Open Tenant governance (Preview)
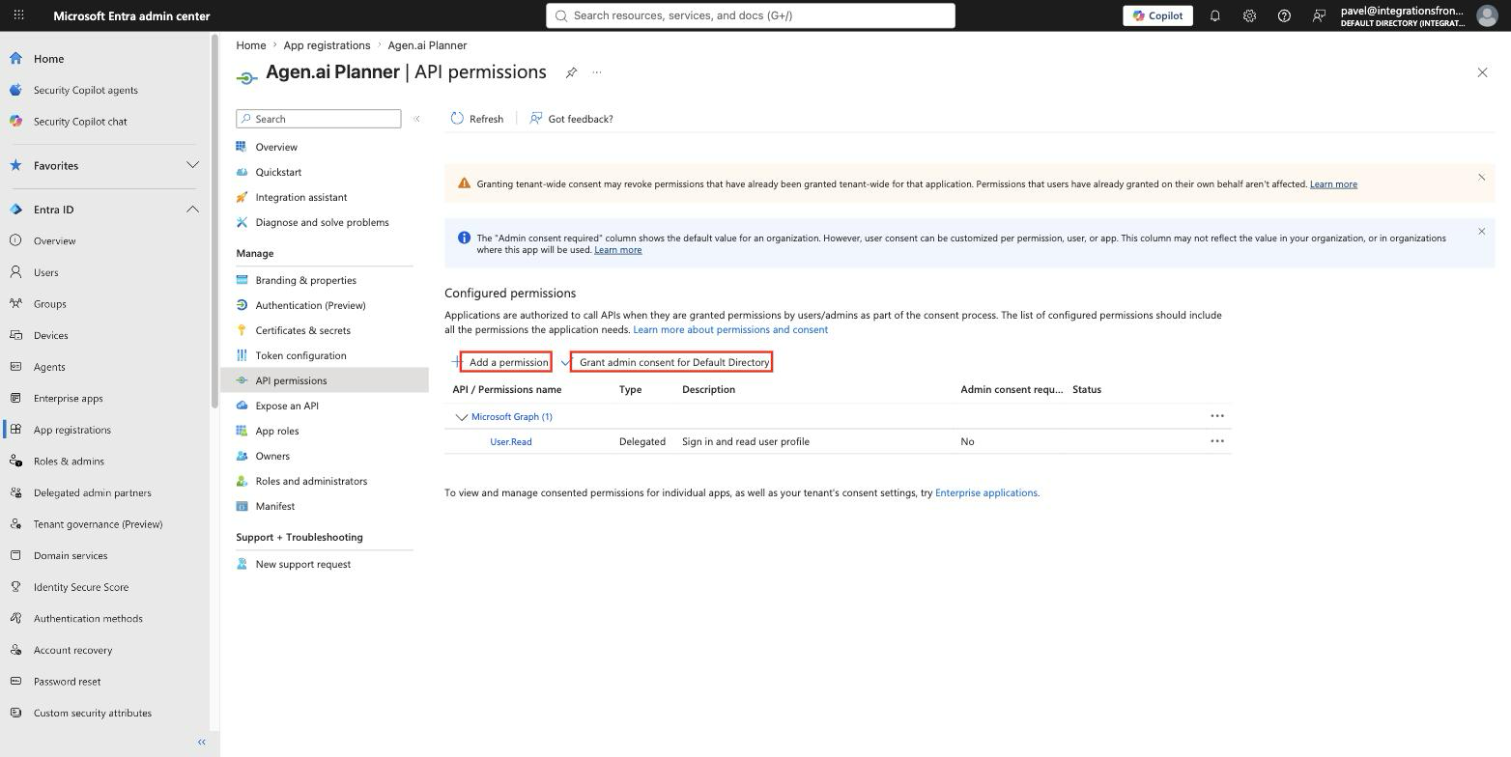 [98, 524]
